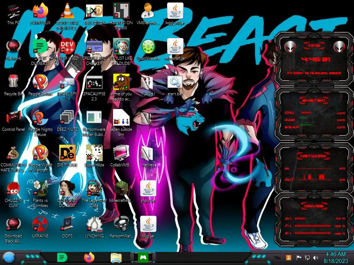Click the left alien head in TIME widget
354x265 pixels.
pos(290,47)
